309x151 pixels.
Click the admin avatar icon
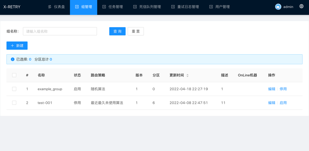[278, 7]
